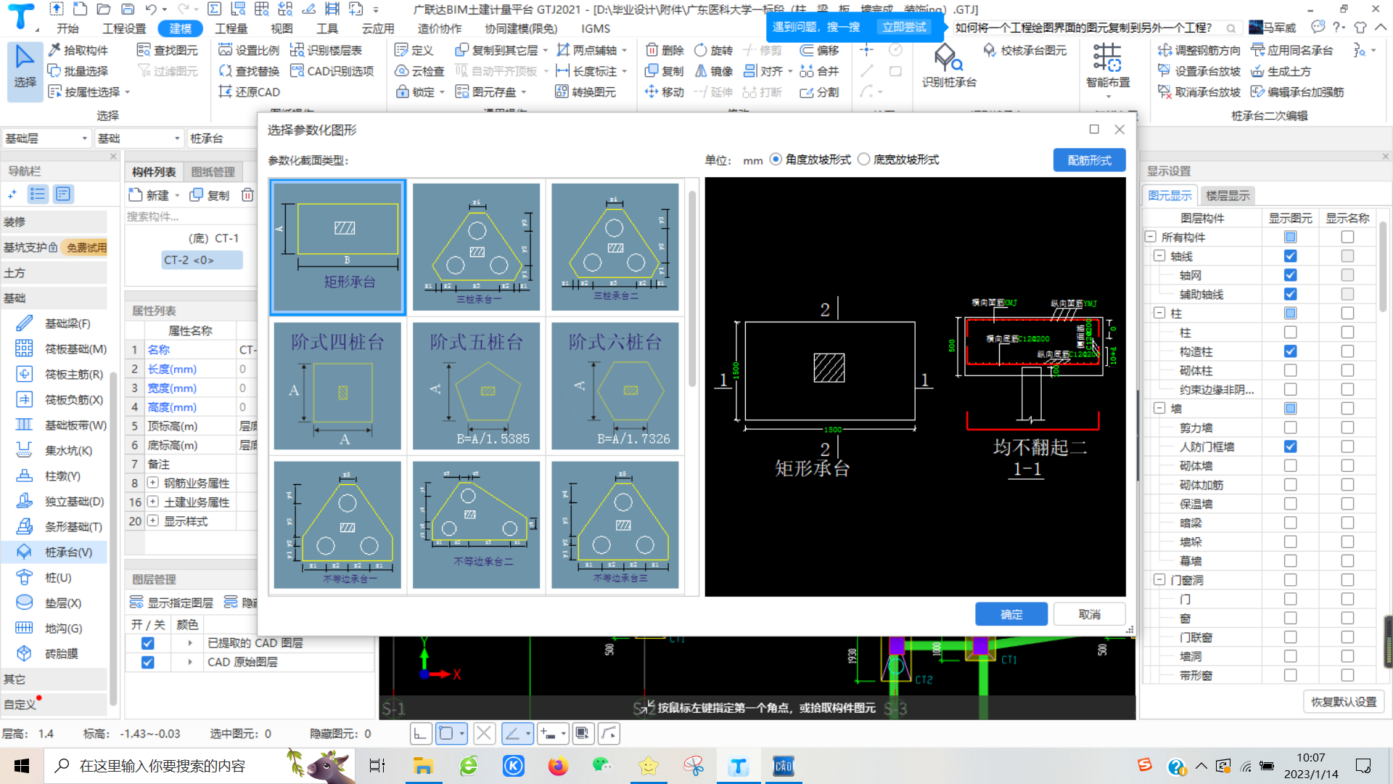Select the 移动 move tool
1393x784 pixels.
click(x=665, y=92)
